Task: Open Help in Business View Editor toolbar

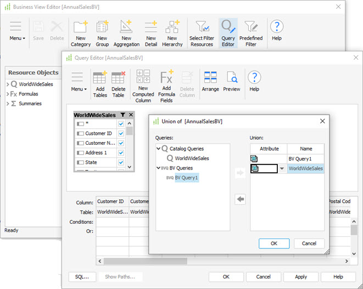Action: (x=277, y=31)
